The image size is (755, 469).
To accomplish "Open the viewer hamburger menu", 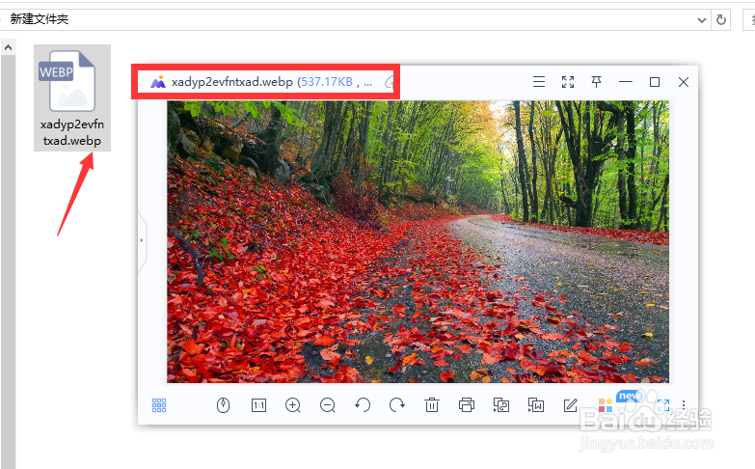I will [x=539, y=82].
